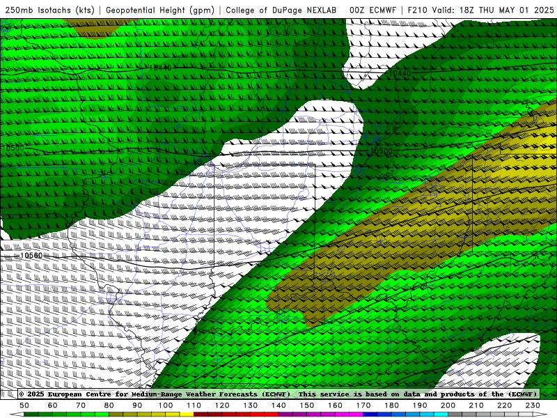Screen dimensions: 557x418
Task: Click the 190 label on the color scale
Action: (x=420, y=405)
